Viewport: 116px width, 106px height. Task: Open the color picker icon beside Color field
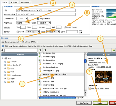pyautogui.click(x=80, y=32)
